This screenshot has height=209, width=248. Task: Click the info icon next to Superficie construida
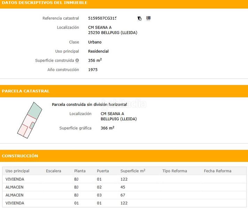click(77, 60)
